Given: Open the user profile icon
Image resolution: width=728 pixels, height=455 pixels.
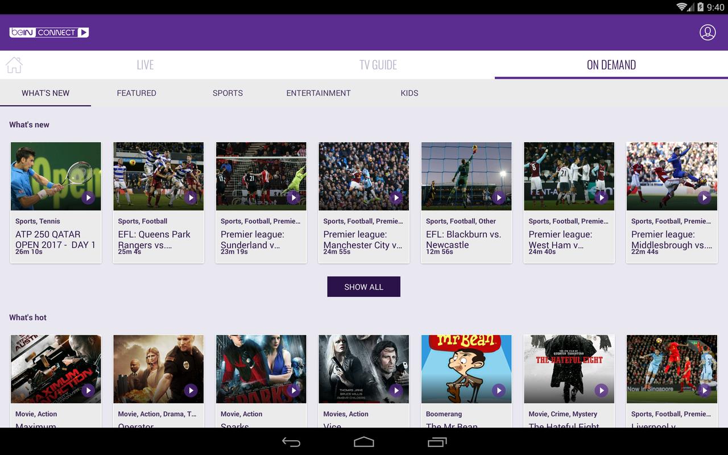Looking at the screenshot, I should [708, 32].
